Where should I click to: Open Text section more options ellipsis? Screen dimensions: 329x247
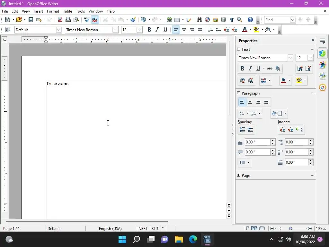312,49
